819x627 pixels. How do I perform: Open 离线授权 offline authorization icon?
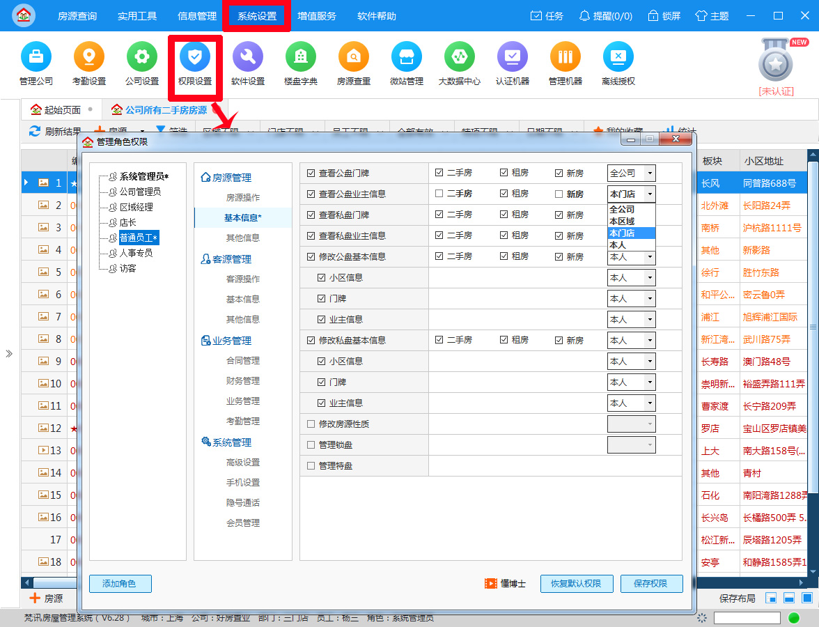point(618,56)
